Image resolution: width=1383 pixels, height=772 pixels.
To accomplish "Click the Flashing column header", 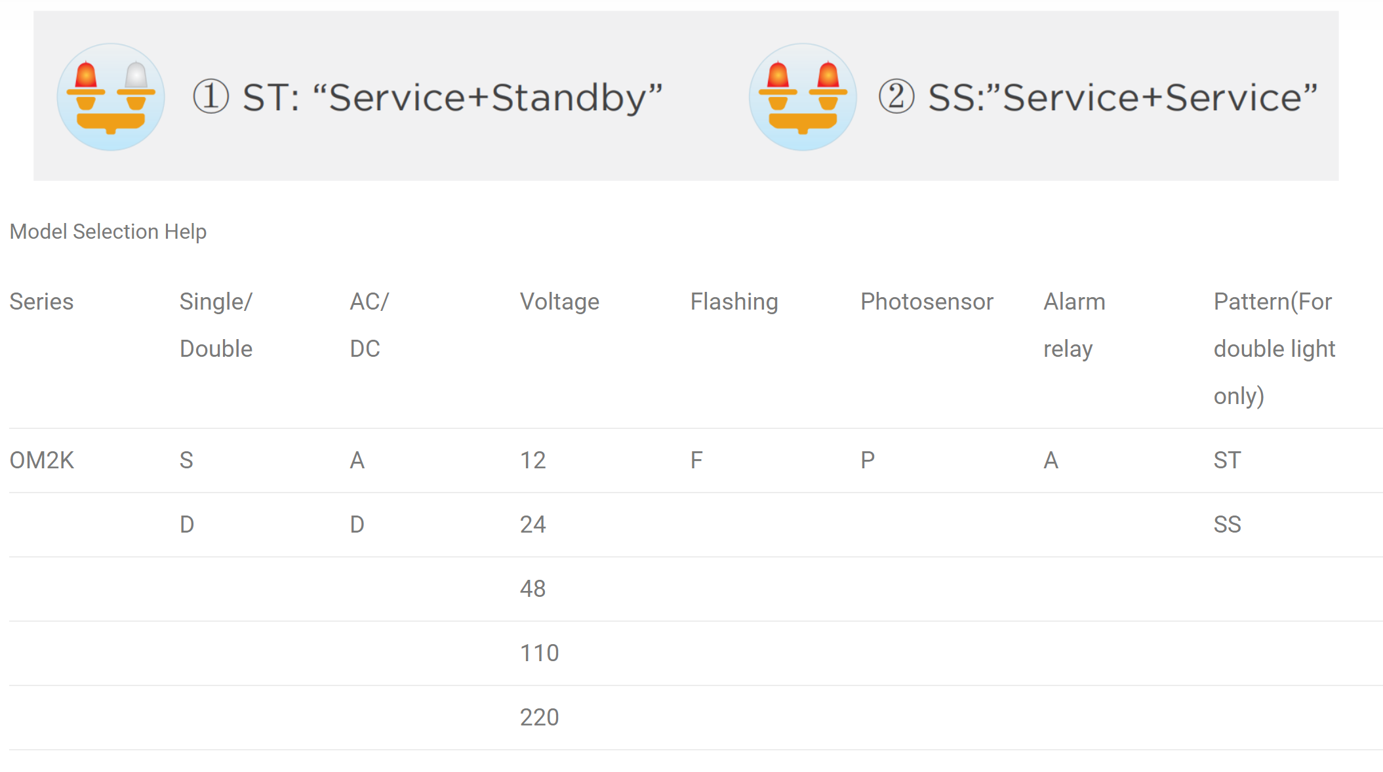I will point(734,302).
